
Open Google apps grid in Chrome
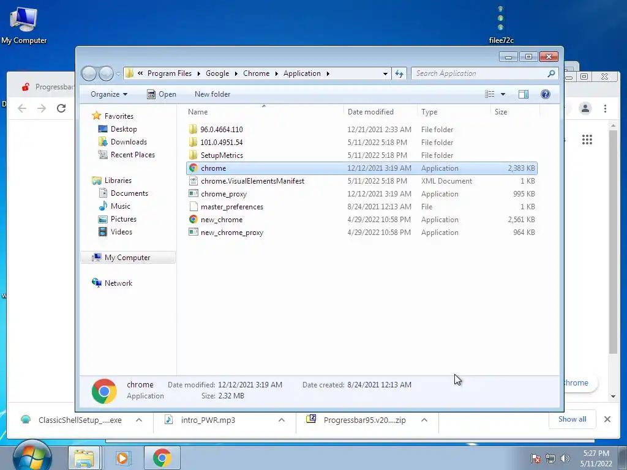(587, 140)
